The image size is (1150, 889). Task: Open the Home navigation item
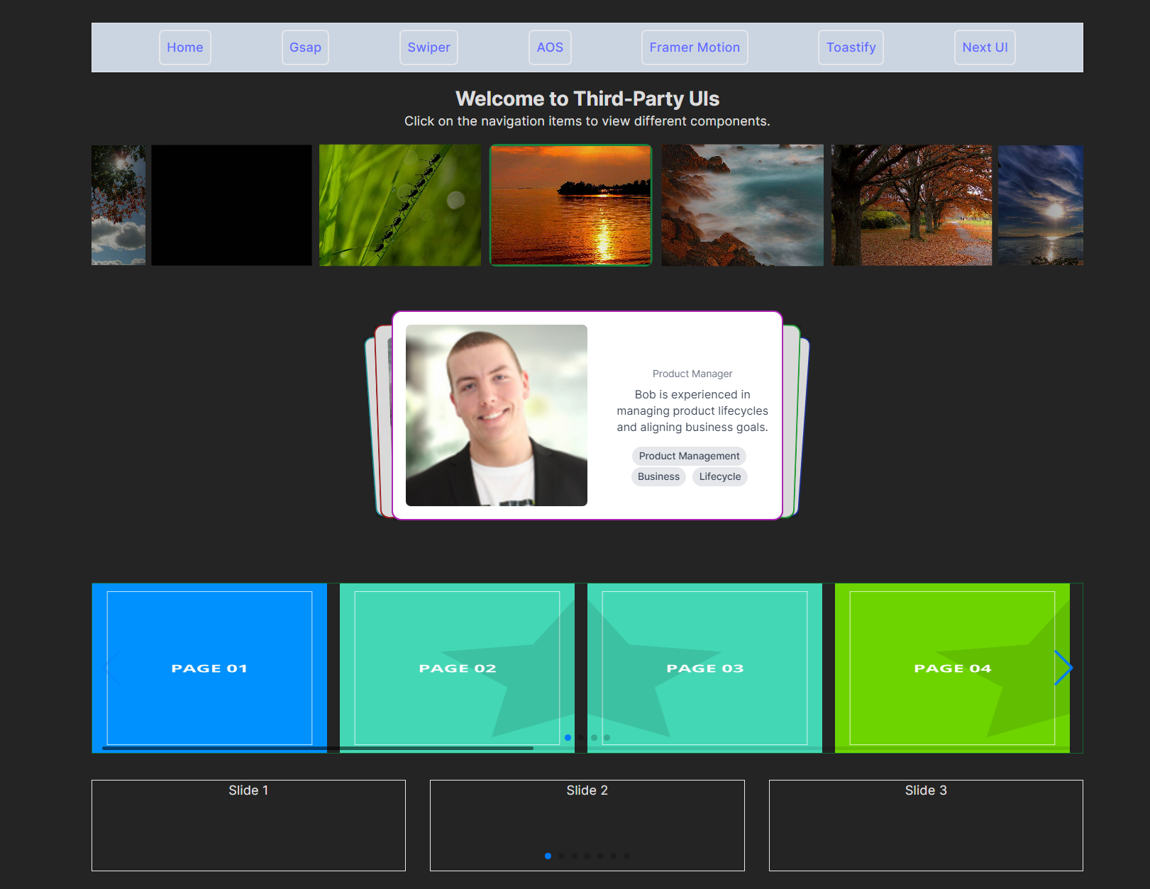point(185,47)
